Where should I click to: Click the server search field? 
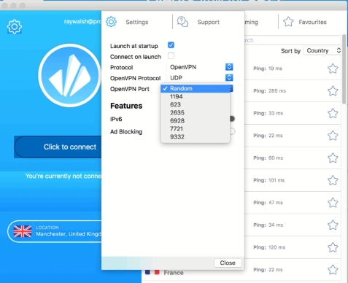[x=293, y=40]
